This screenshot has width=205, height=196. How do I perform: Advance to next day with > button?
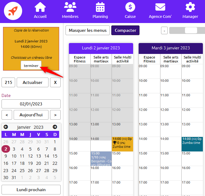click(x=55, y=115)
